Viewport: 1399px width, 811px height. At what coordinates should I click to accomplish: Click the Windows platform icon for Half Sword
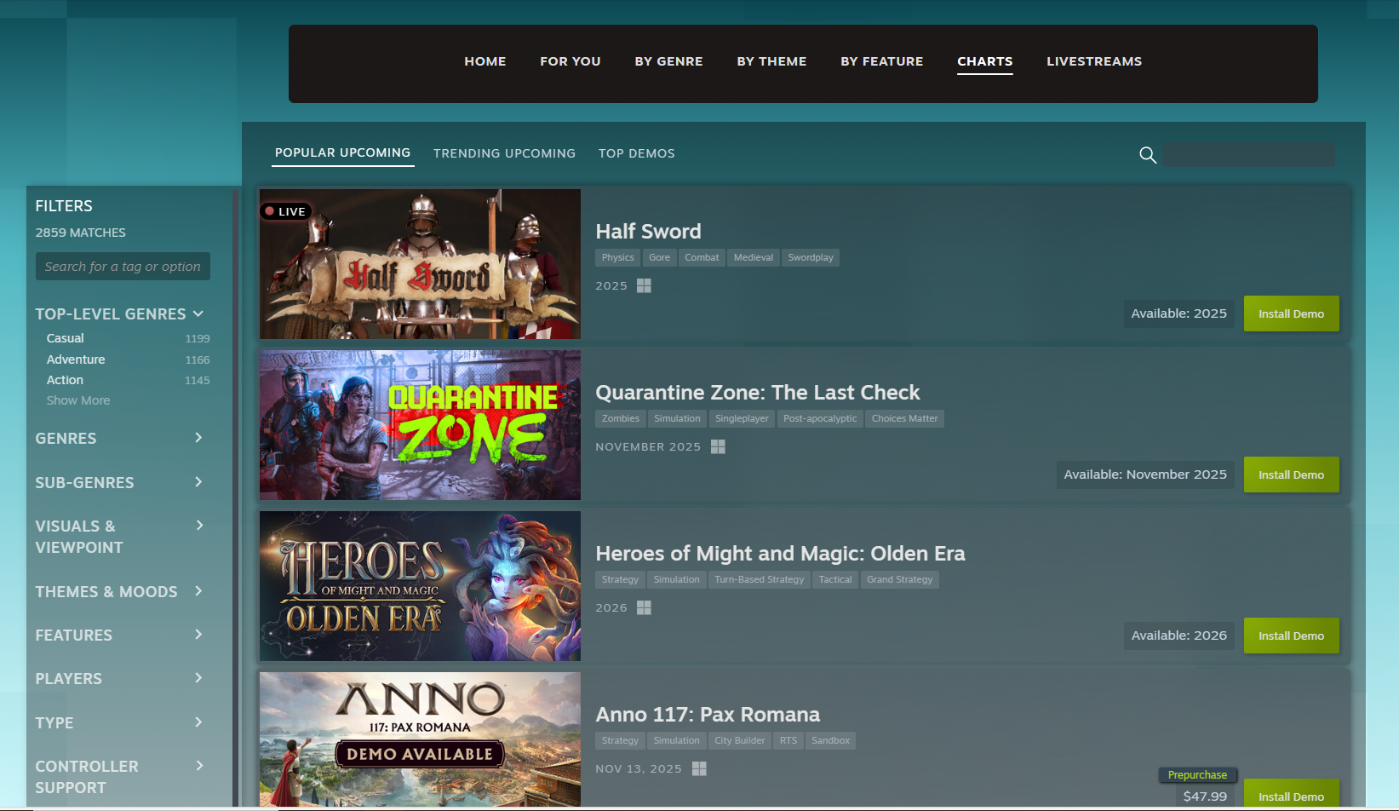tap(644, 285)
